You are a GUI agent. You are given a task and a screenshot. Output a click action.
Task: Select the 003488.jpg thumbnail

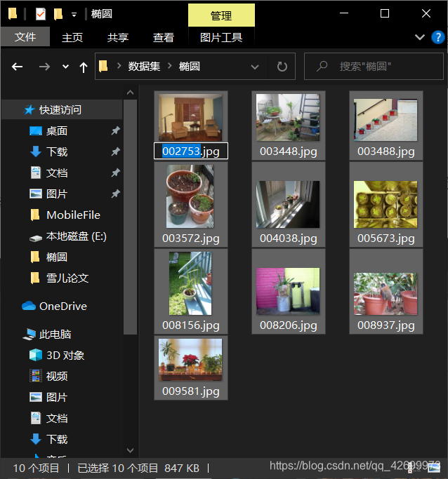tap(386, 120)
